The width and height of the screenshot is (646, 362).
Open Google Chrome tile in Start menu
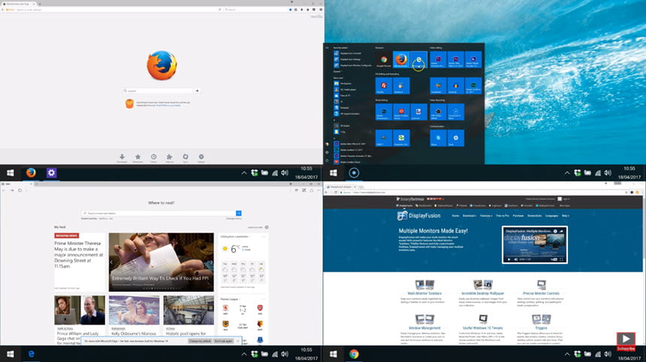pos(384,60)
